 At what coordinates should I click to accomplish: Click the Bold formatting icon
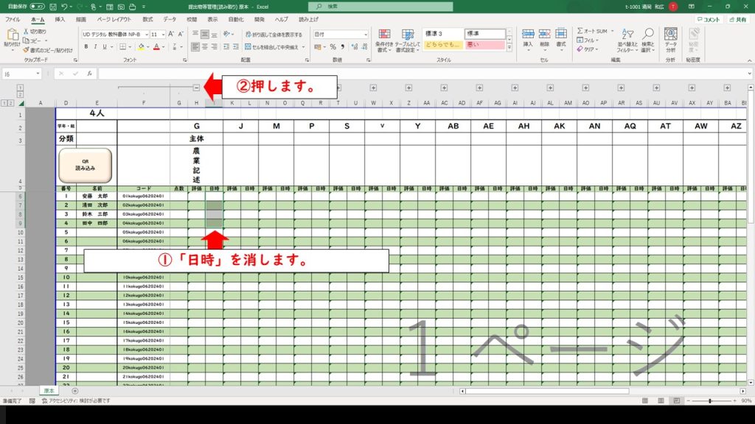86,46
